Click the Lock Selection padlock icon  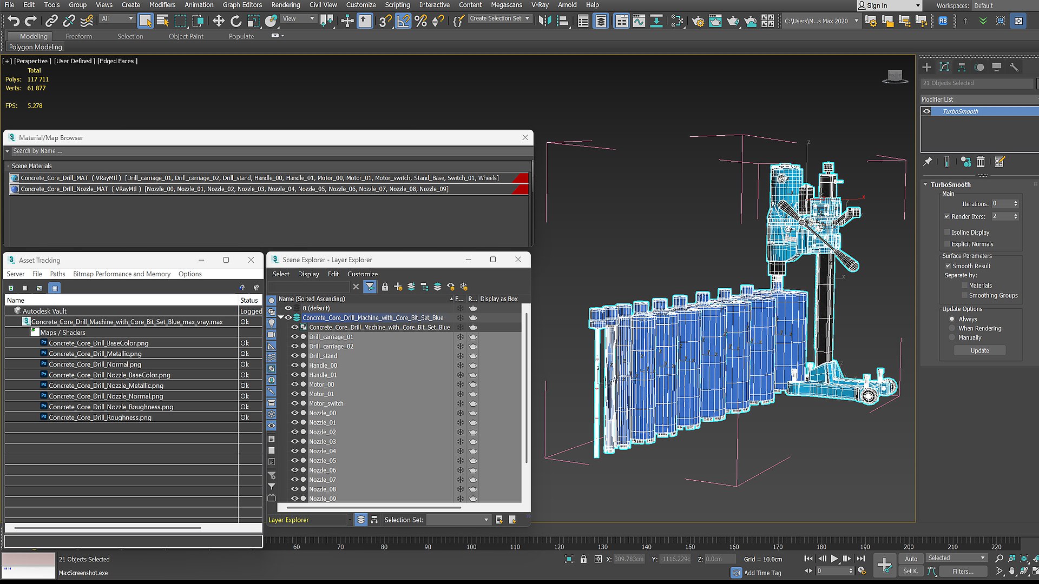[x=583, y=559]
